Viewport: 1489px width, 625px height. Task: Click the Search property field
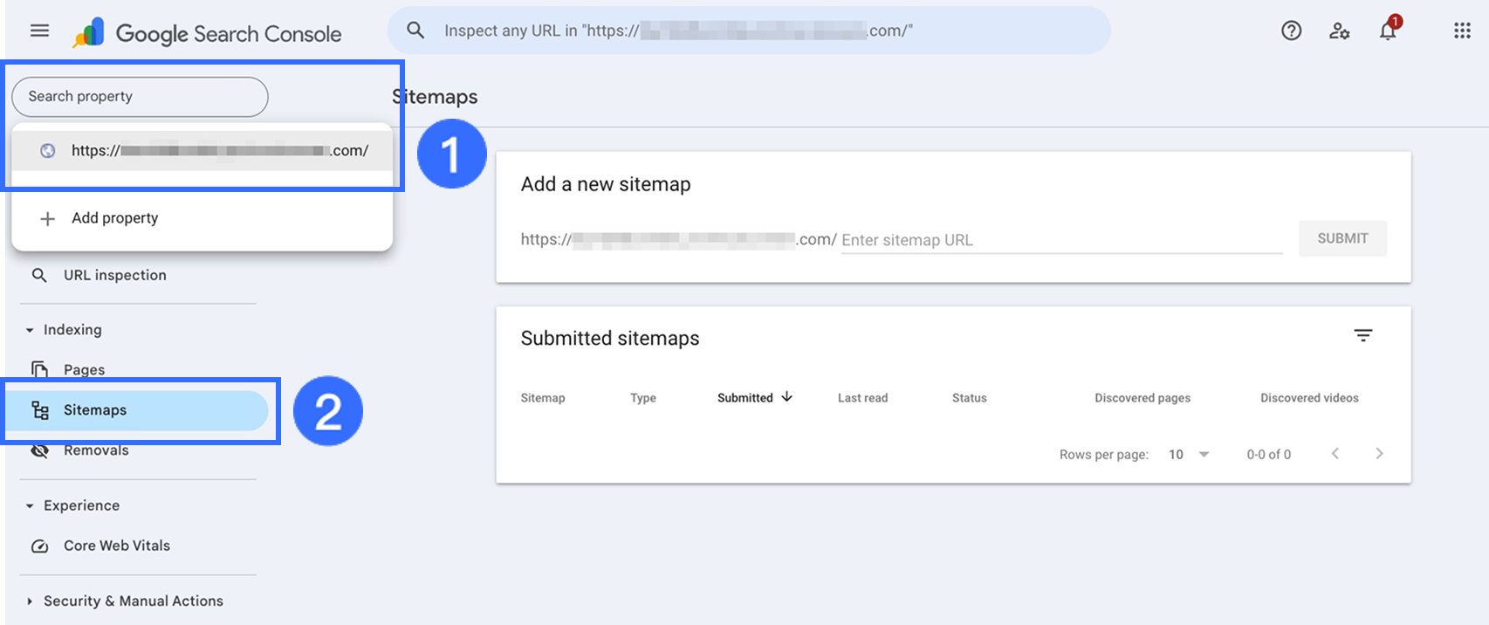(140, 97)
